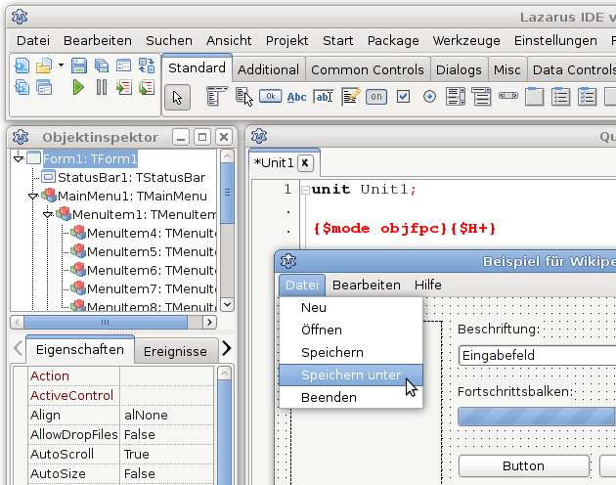Click the AllowDropFiles False value

(x=166, y=435)
